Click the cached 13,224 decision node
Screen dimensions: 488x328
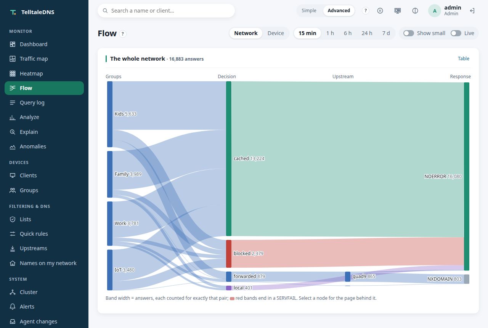coord(229,159)
